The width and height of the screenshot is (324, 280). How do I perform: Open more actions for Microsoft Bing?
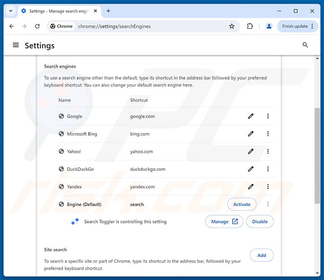268,134
